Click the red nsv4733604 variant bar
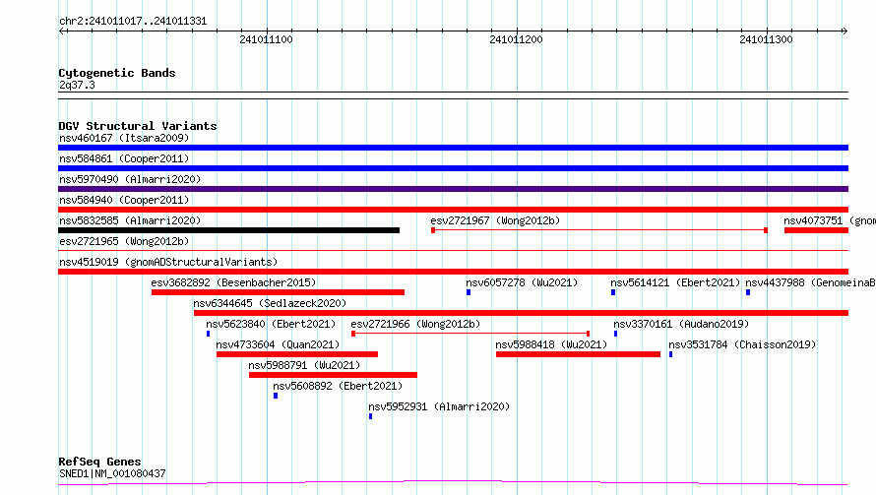The height and width of the screenshot is (495, 876). pyautogui.click(x=297, y=354)
